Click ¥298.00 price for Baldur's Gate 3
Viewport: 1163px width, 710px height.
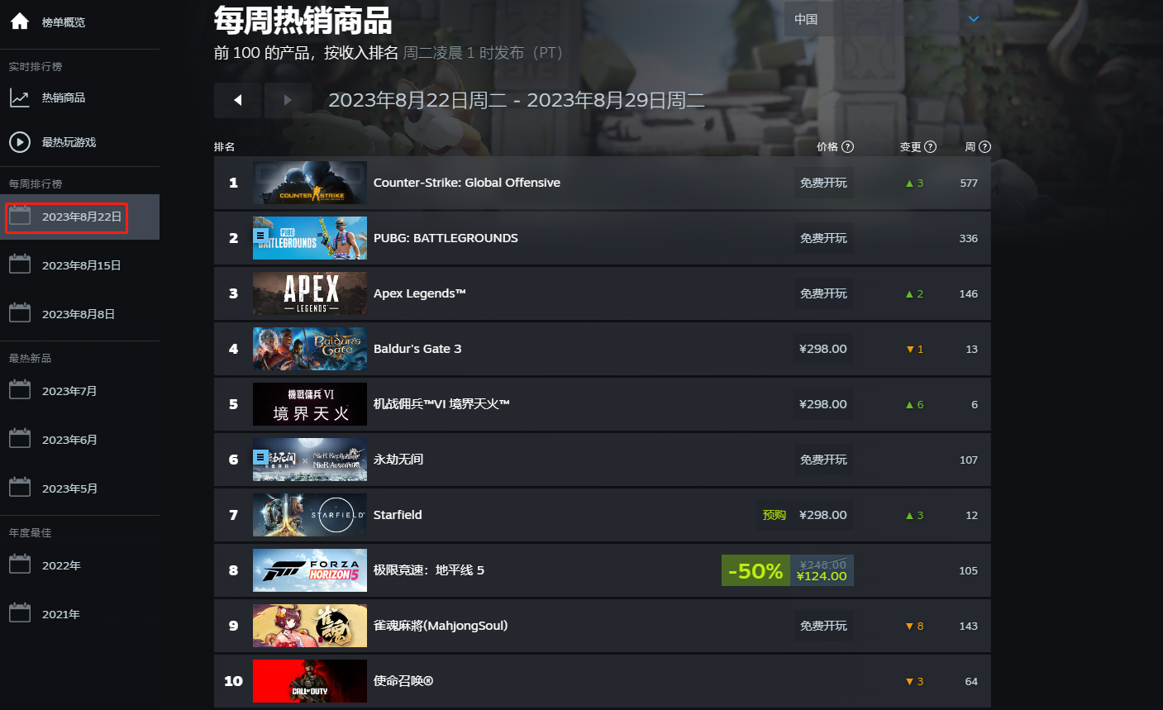tap(823, 349)
